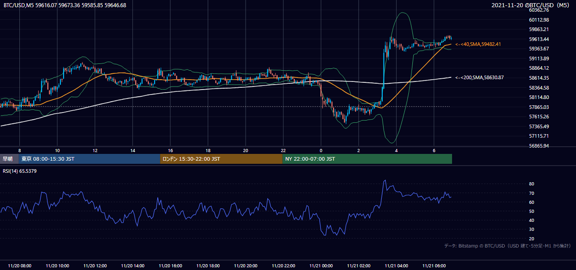Click the 11/20 20:00 time label
Image resolution: width=576 pixels, height=270 pixels.
coord(246,266)
